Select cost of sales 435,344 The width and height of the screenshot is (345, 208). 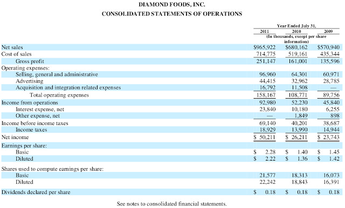pyautogui.click(x=330, y=54)
